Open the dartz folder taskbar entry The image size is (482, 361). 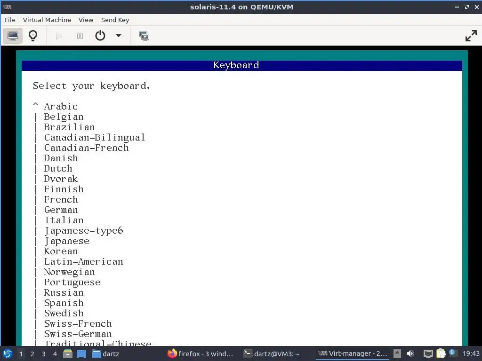point(105,353)
